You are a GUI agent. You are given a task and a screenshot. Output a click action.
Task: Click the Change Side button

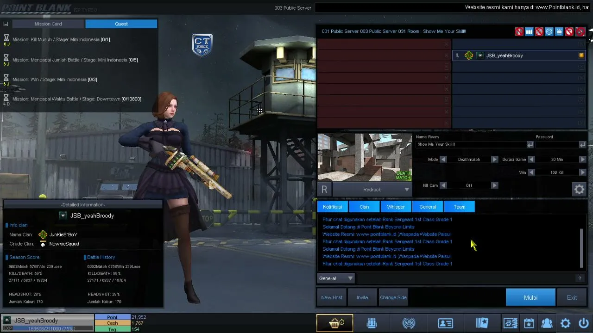tap(393, 297)
